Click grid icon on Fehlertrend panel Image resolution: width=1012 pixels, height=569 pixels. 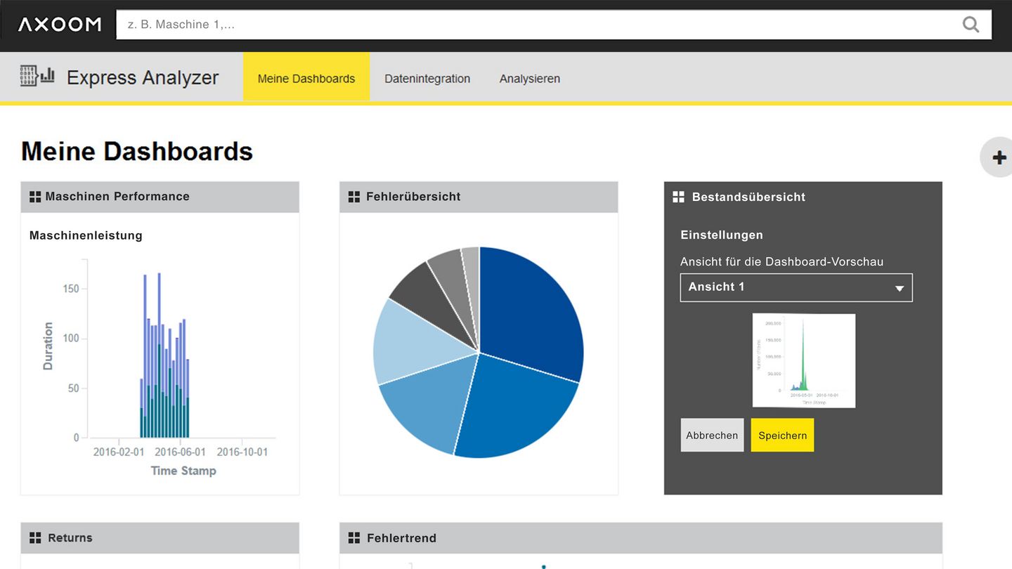click(x=354, y=538)
